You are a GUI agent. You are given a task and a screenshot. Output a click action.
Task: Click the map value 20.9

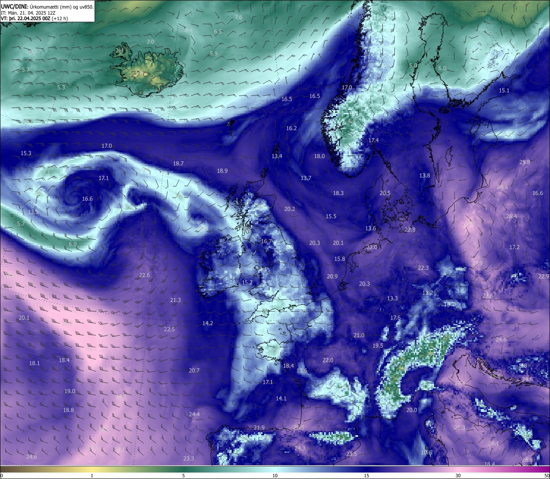[332, 276]
